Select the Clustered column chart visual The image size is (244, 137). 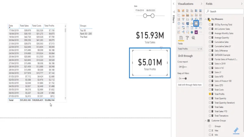[x=192, y=11]
